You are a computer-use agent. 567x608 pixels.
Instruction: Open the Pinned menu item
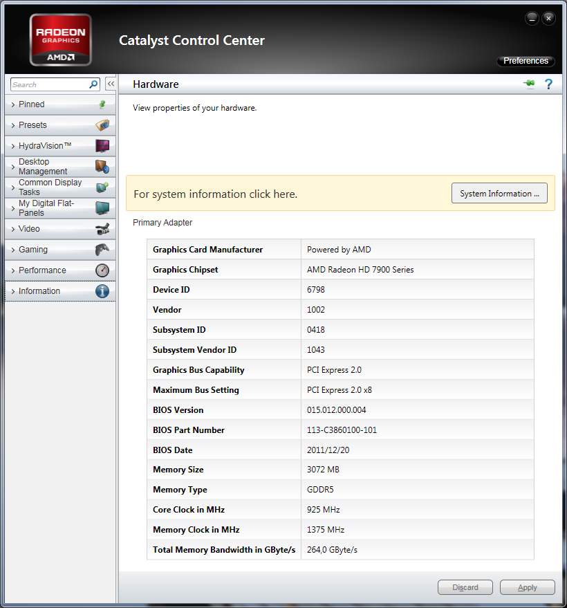[60, 104]
